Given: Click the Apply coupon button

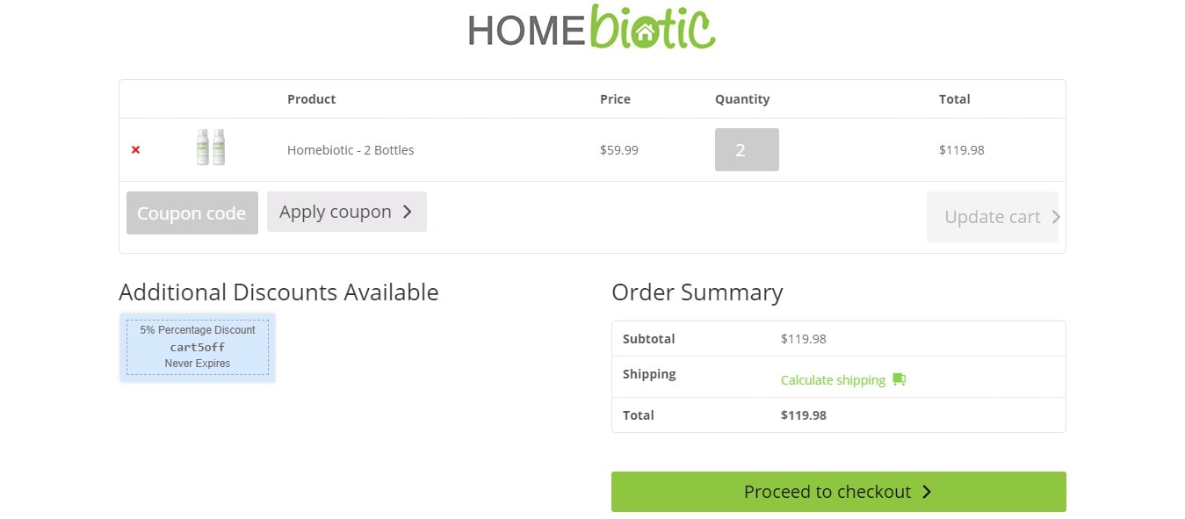Looking at the screenshot, I should (x=347, y=212).
